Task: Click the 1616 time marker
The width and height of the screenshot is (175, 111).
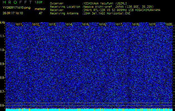Action: click(102, 24)
